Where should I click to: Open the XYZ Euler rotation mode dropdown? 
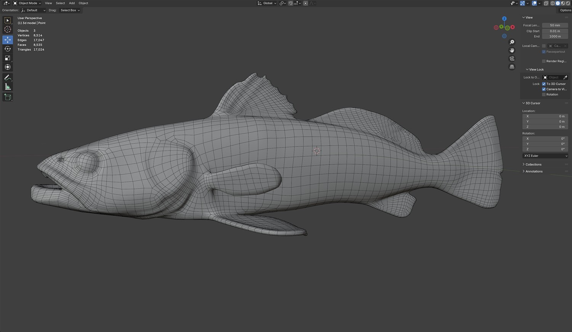click(545, 156)
